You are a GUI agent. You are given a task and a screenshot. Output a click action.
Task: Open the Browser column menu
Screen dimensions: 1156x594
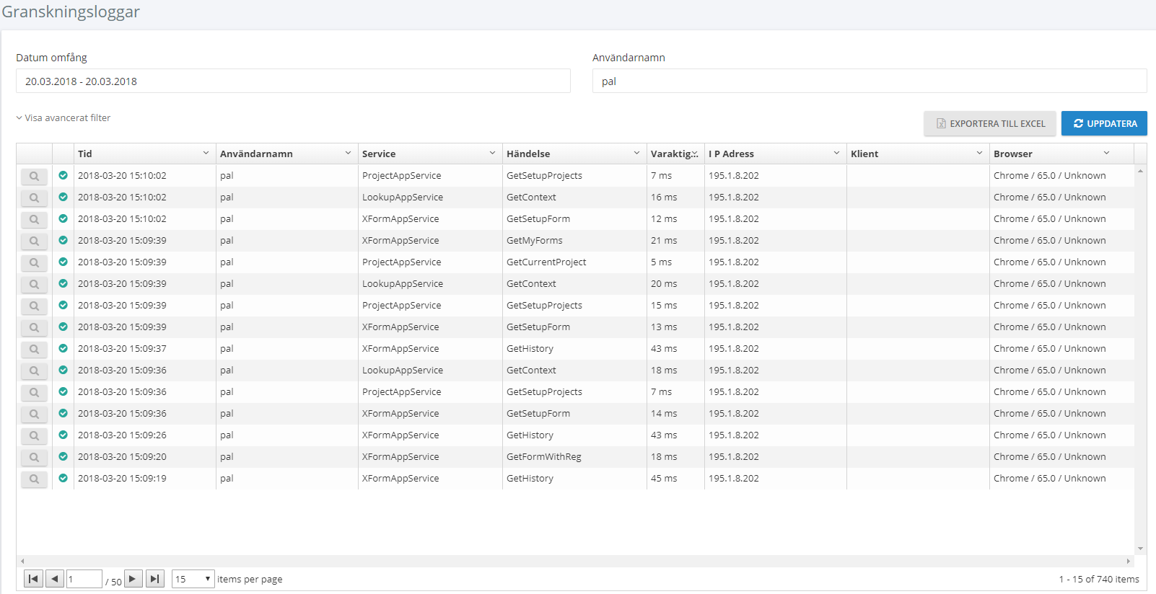(x=1106, y=153)
